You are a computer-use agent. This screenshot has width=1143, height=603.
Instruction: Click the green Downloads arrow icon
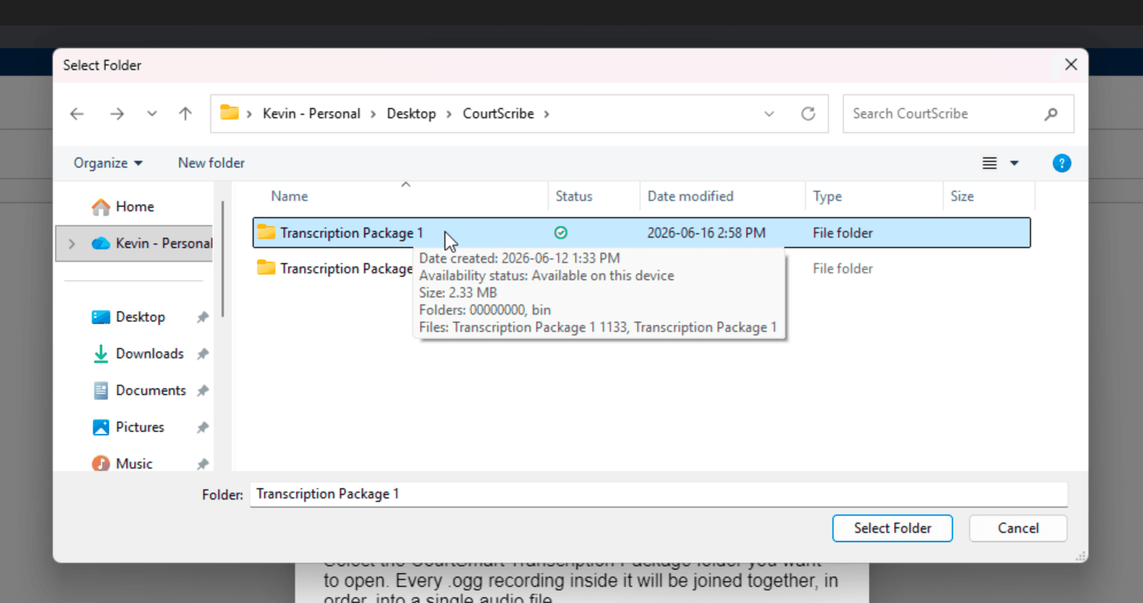click(101, 354)
